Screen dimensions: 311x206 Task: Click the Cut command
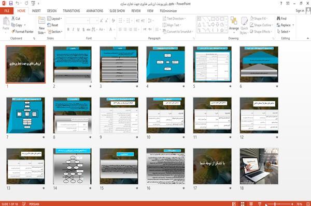[16, 19]
